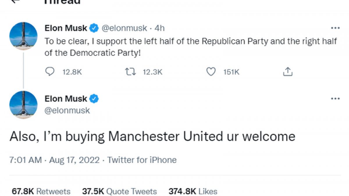Open Elon Musk's profile picture on second tweet
349x196 pixels.
pos(23,105)
